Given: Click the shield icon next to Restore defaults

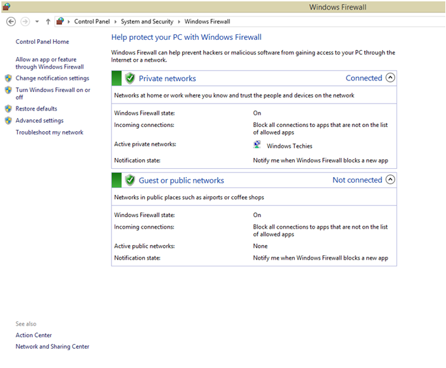Looking at the screenshot, I should pos(8,108).
